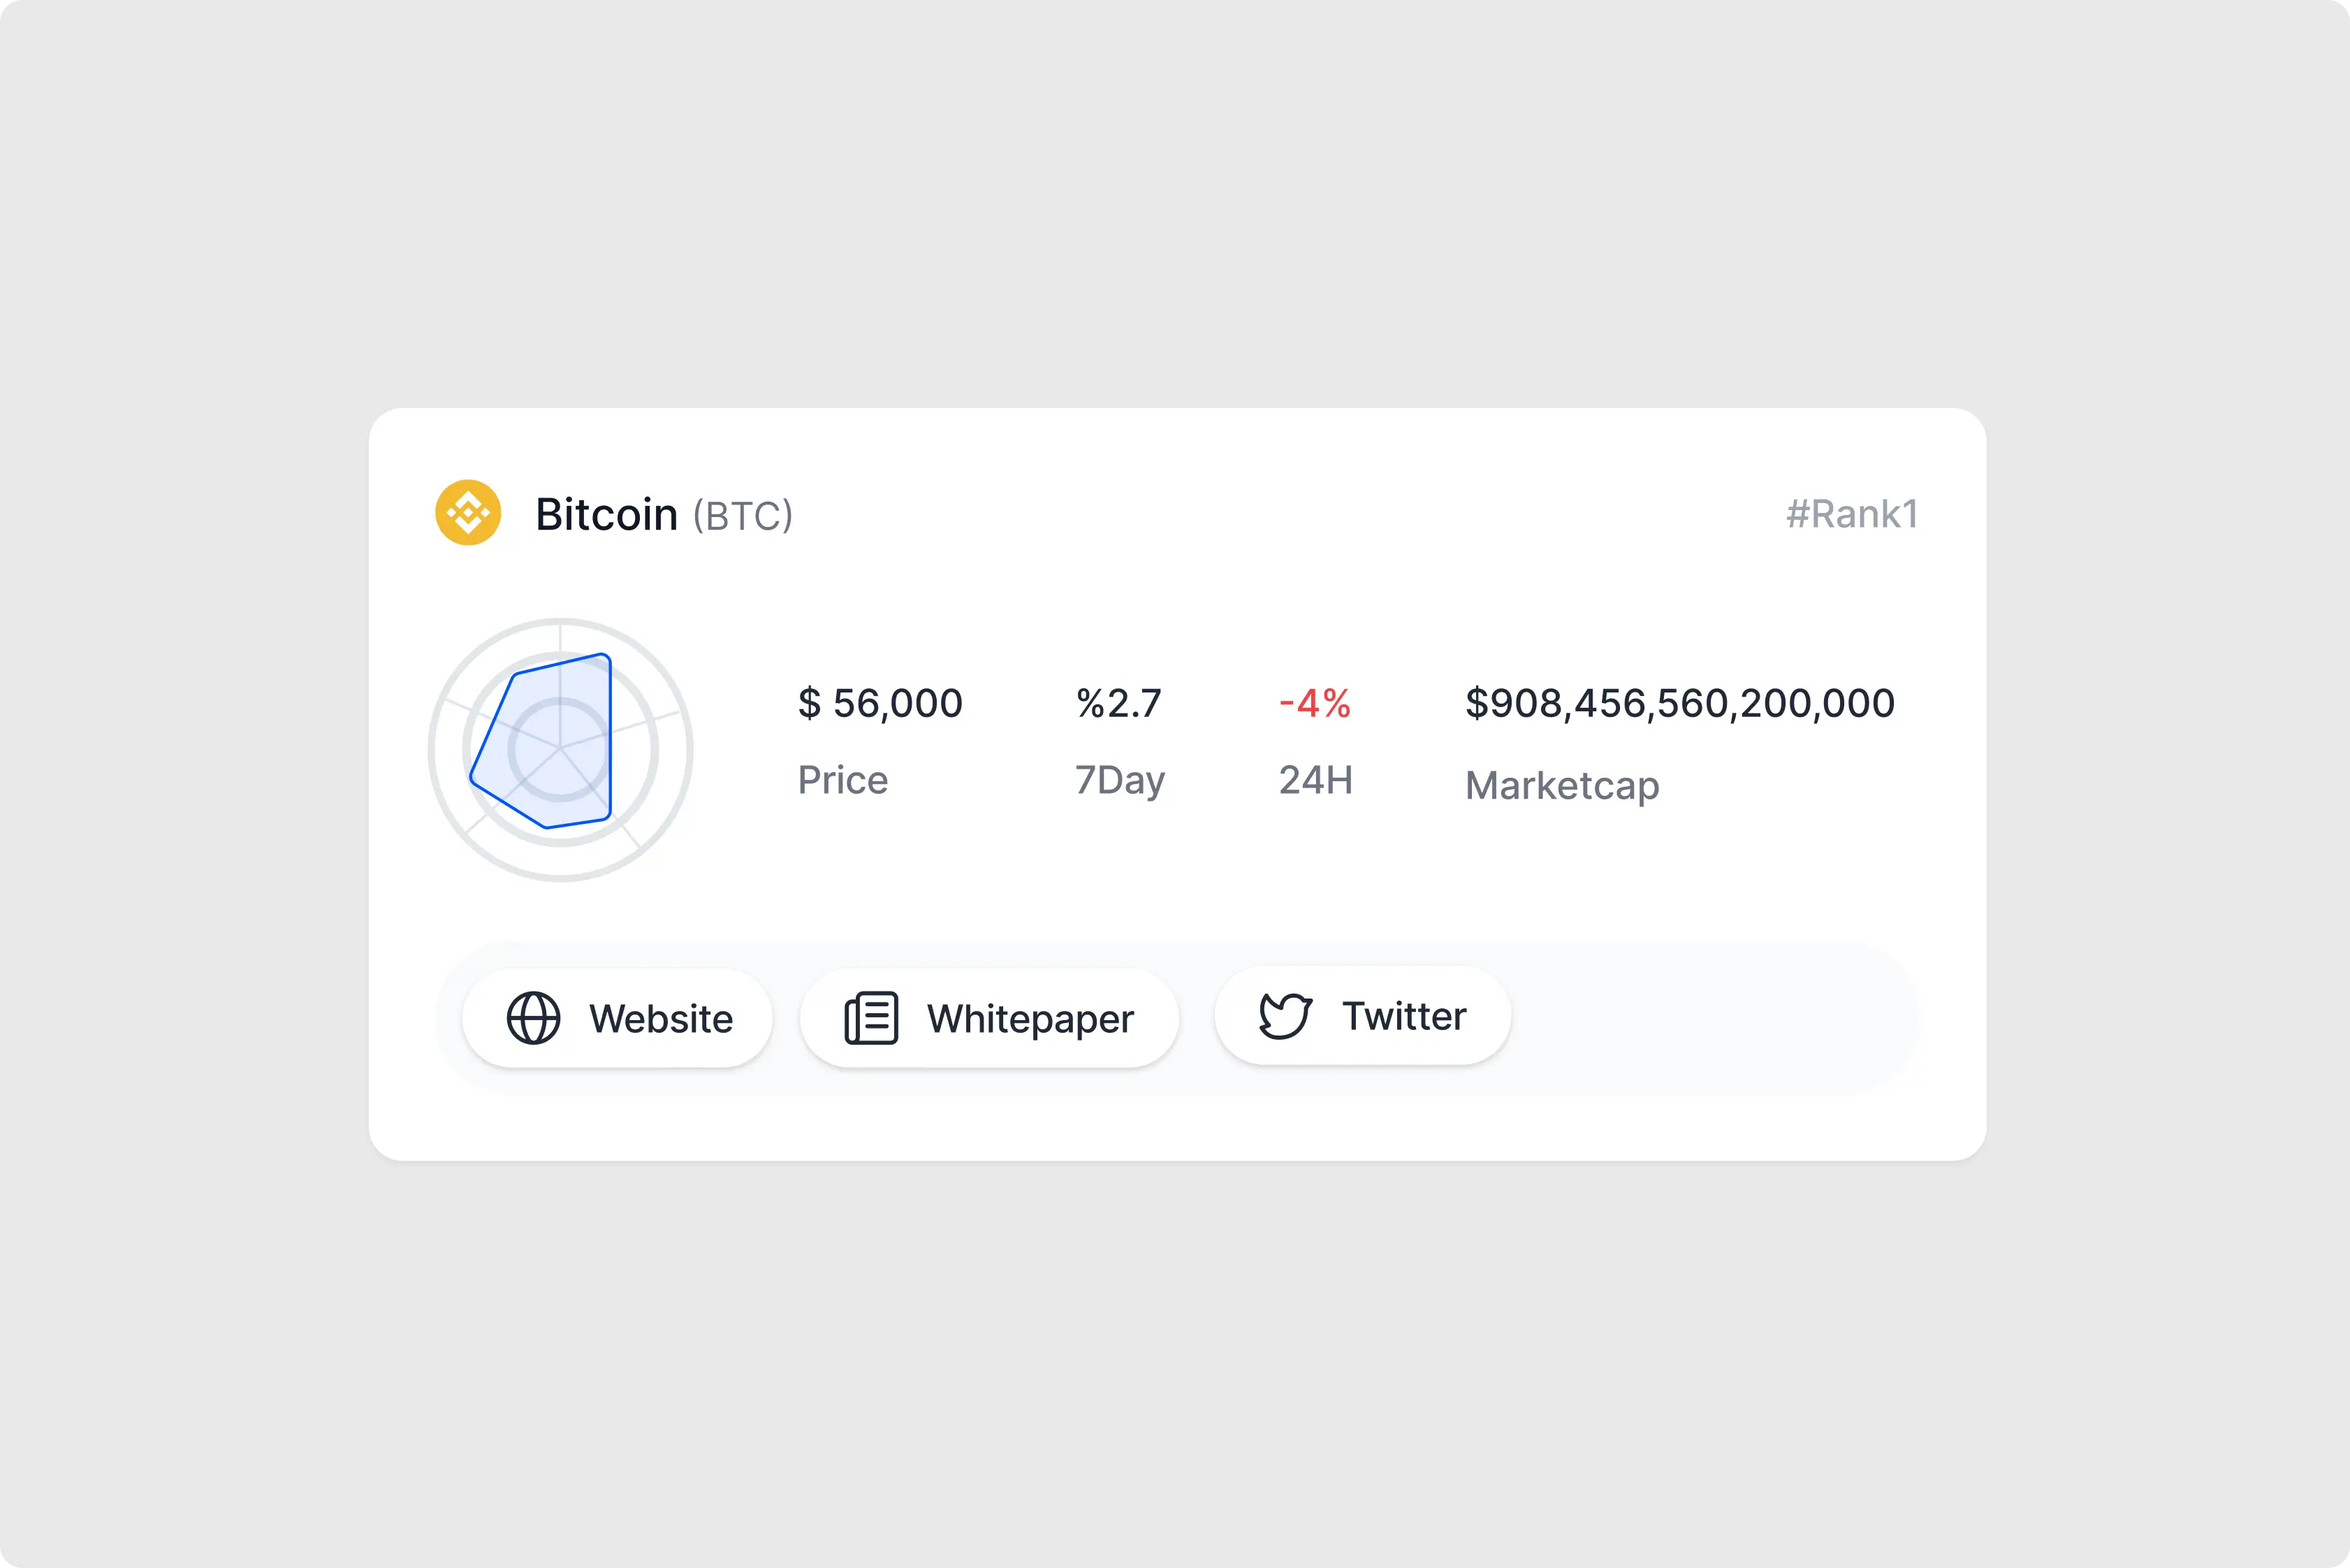Select the Bitcoin coin name
The image size is (2350, 1568).
[x=607, y=514]
